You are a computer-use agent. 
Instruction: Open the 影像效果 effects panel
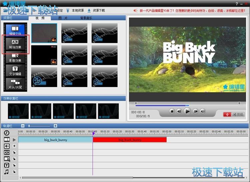tap(15, 58)
